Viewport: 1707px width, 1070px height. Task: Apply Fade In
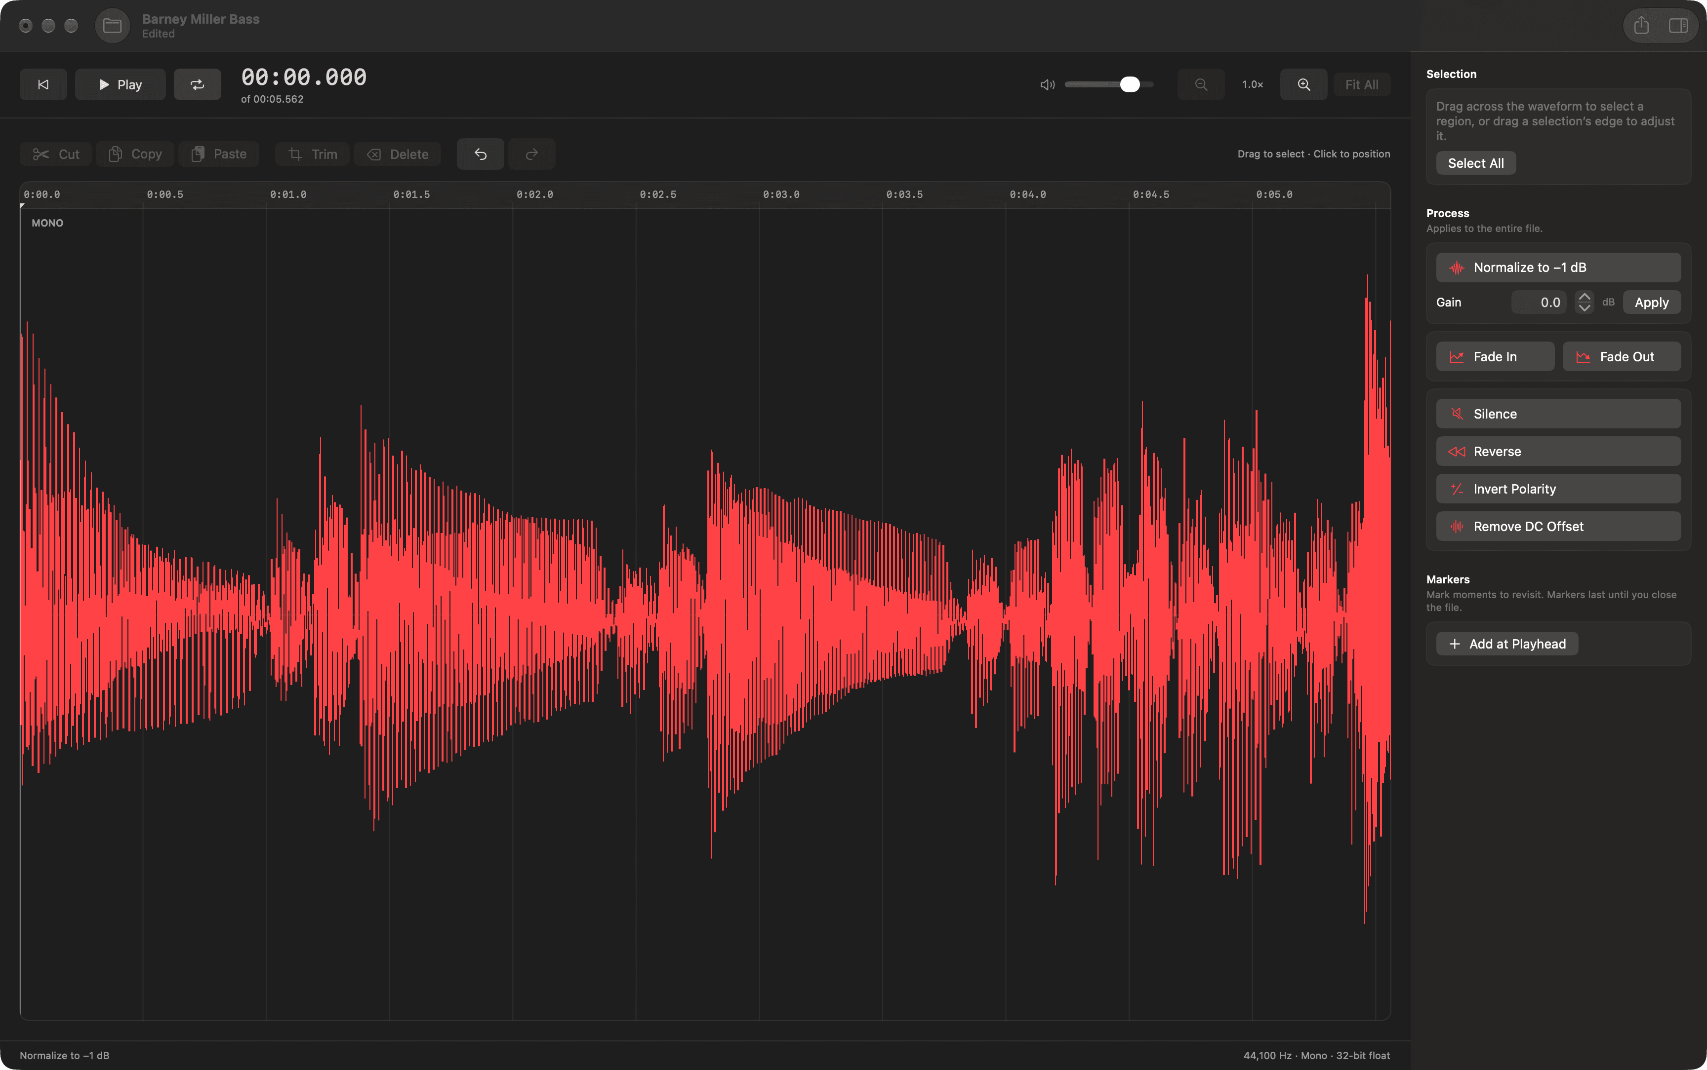click(1495, 357)
